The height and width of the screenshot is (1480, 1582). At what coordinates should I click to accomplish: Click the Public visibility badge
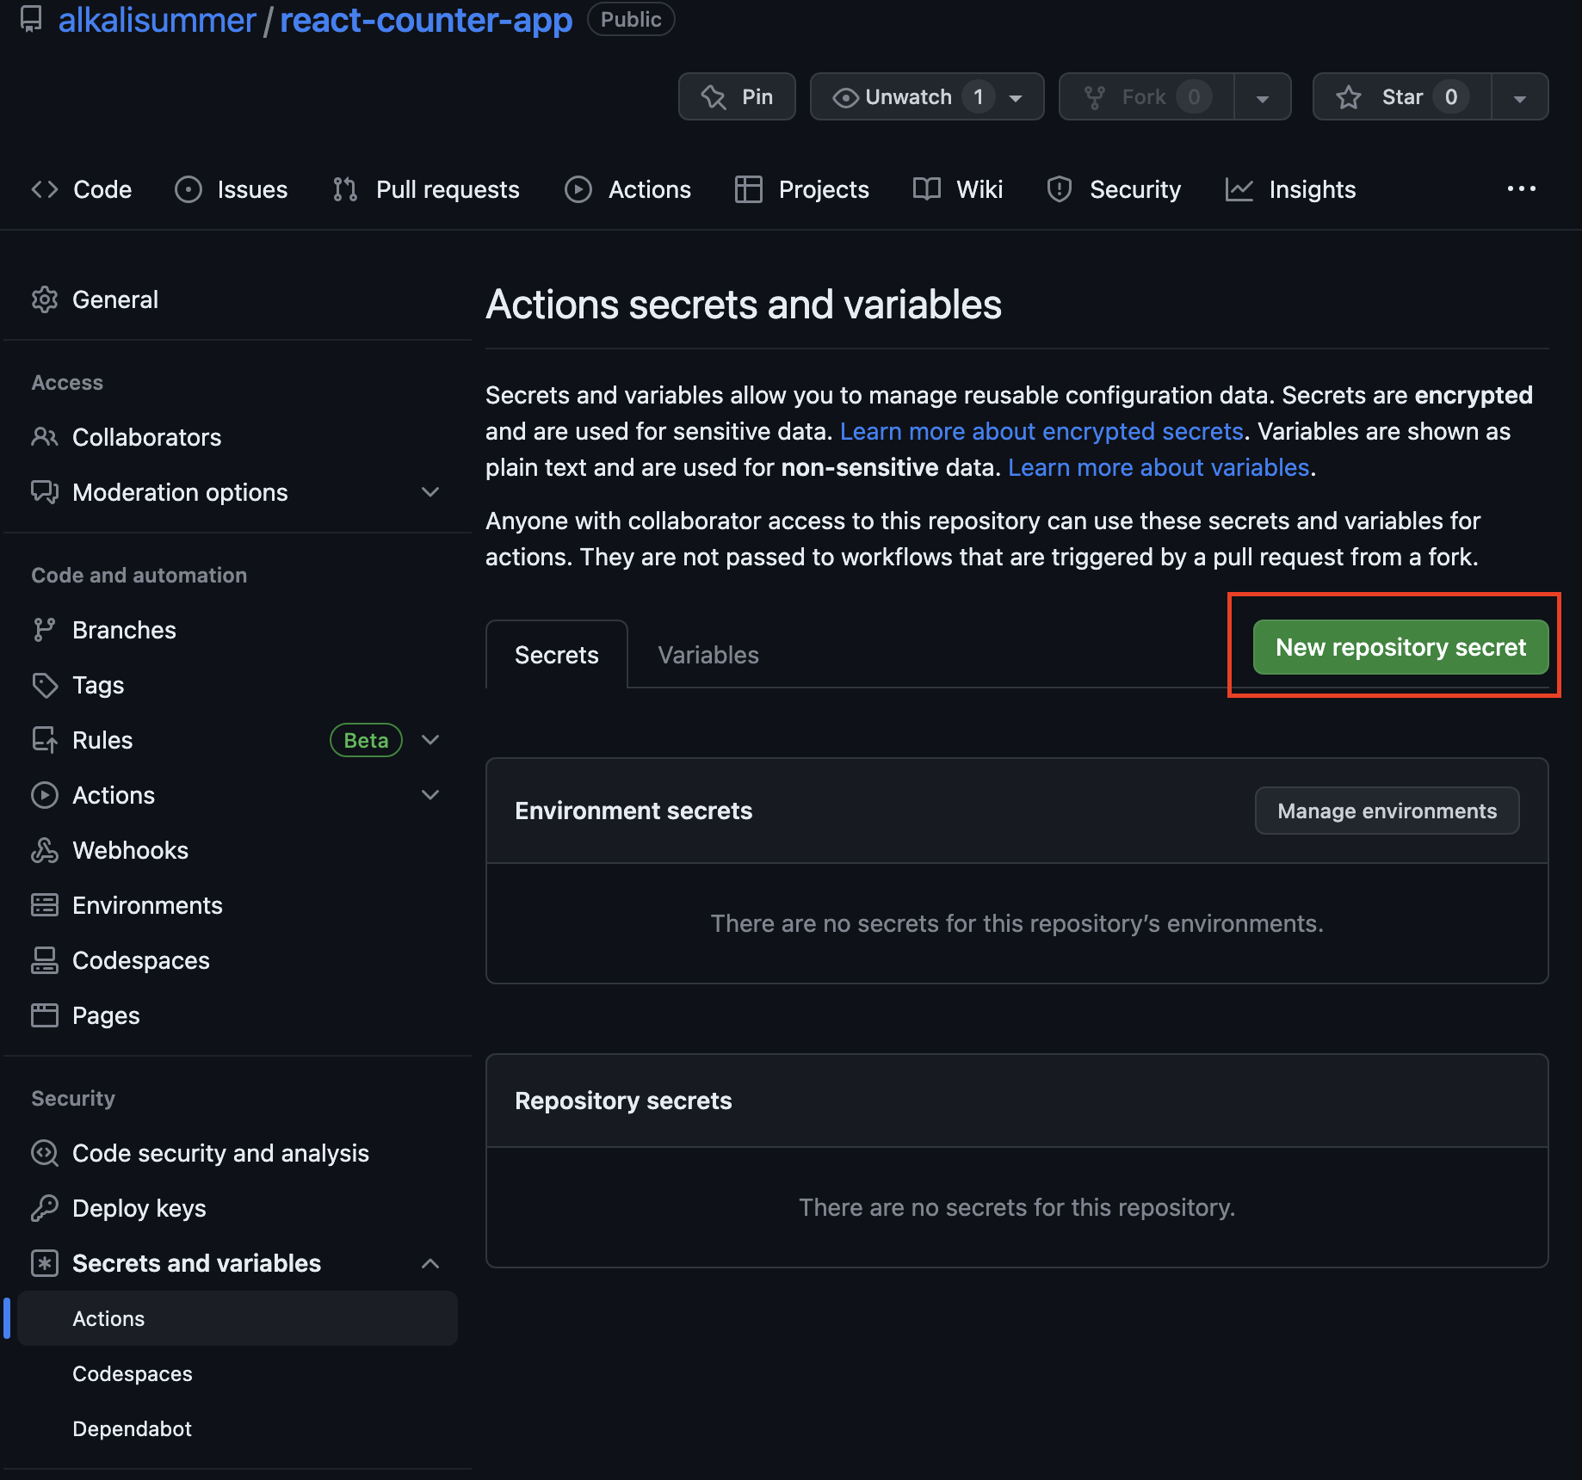(x=631, y=20)
